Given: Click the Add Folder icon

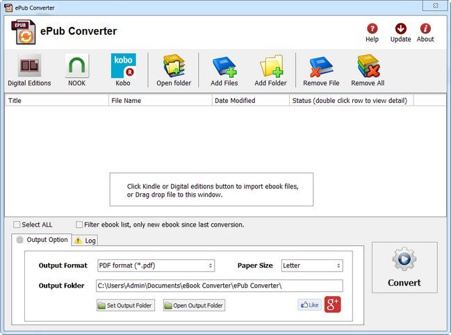Looking at the screenshot, I should [270, 70].
